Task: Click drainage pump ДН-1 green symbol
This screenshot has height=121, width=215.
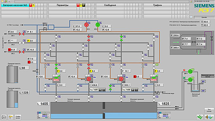Action: [190, 71]
